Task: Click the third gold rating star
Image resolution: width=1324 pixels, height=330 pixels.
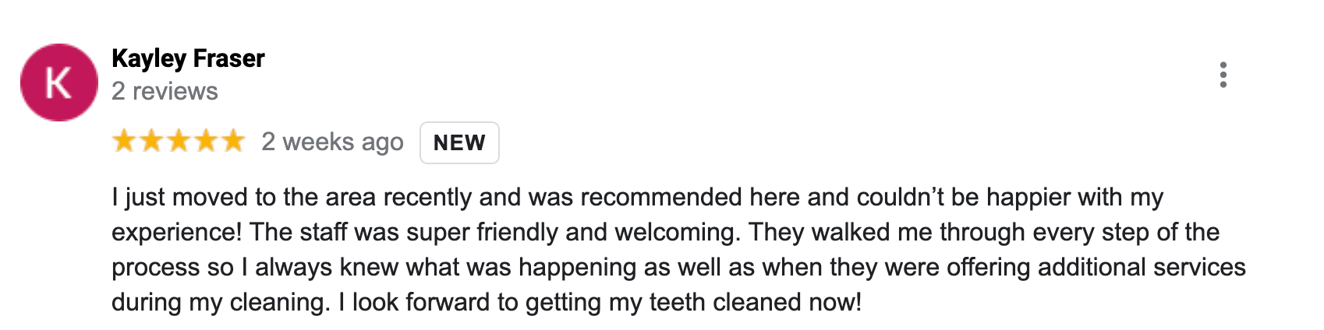Action: click(179, 142)
